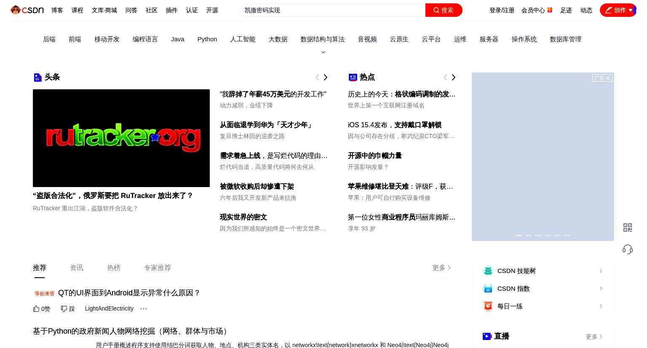Switch to the 资讯 tab

(77, 268)
